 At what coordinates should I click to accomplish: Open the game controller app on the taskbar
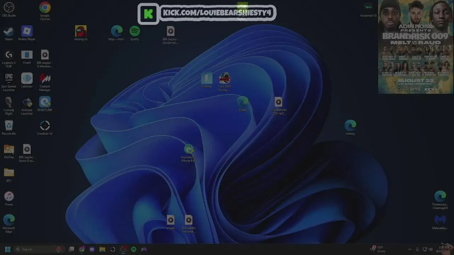[x=144, y=249]
